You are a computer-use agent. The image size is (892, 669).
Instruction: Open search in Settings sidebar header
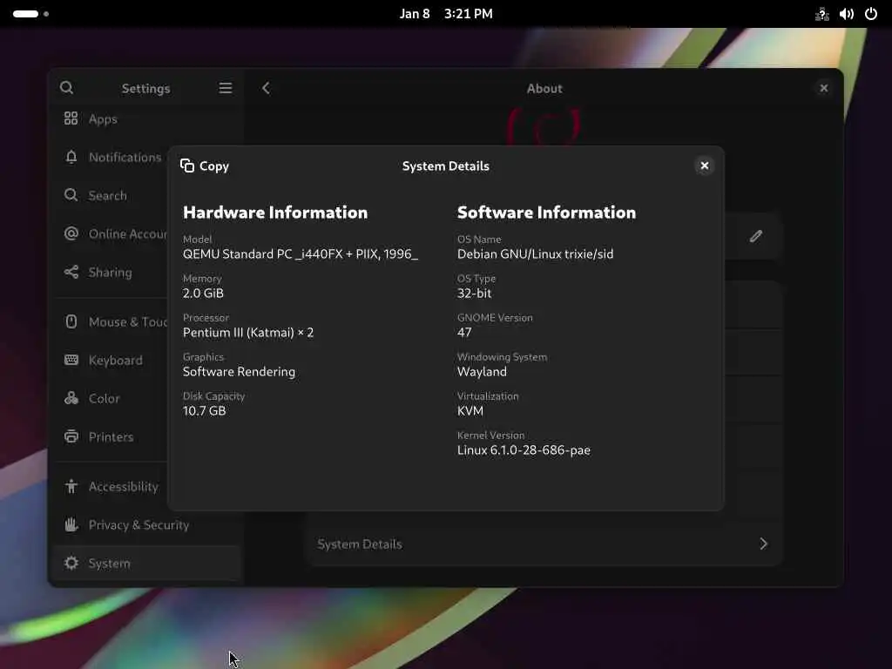click(x=66, y=88)
